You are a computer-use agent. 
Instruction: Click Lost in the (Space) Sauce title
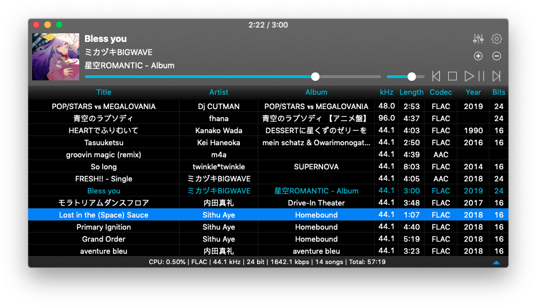[103, 215]
